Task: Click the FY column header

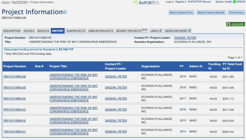Action: click(x=182, y=66)
